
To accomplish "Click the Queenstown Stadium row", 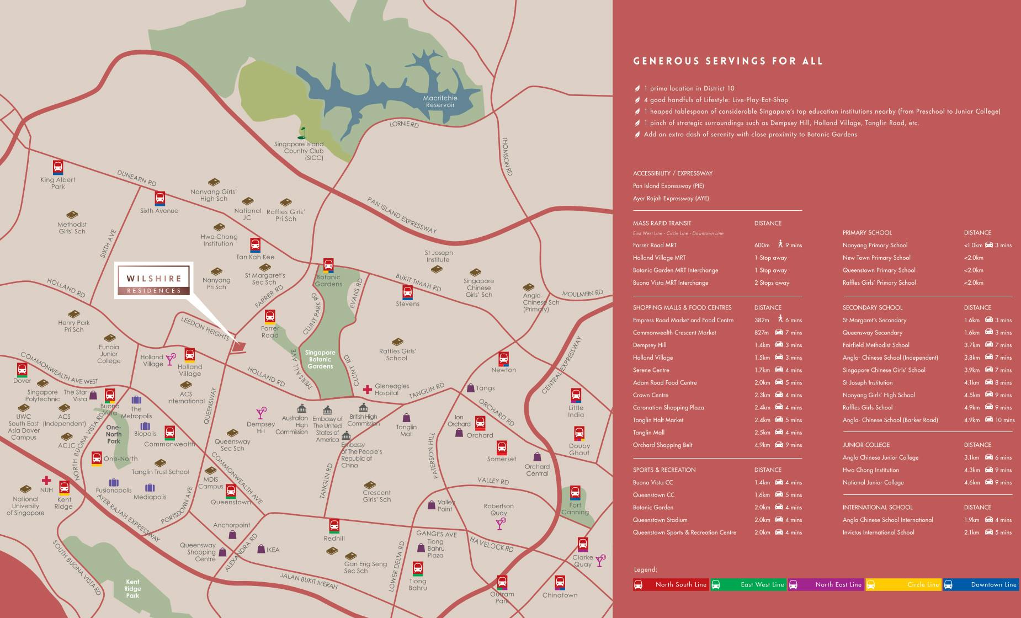I will click(x=717, y=520).
